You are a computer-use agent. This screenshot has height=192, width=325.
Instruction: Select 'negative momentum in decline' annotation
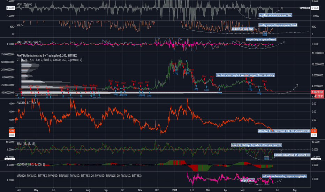click(275, 15)
